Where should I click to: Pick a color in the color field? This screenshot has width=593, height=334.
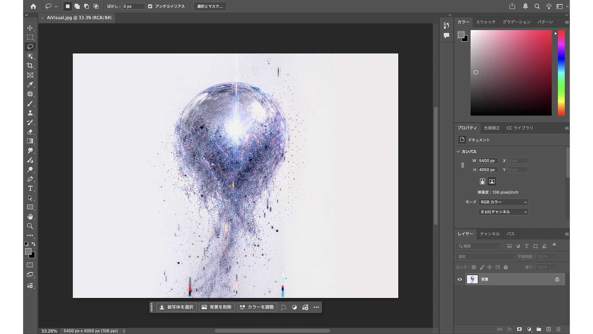coord(511,73)
